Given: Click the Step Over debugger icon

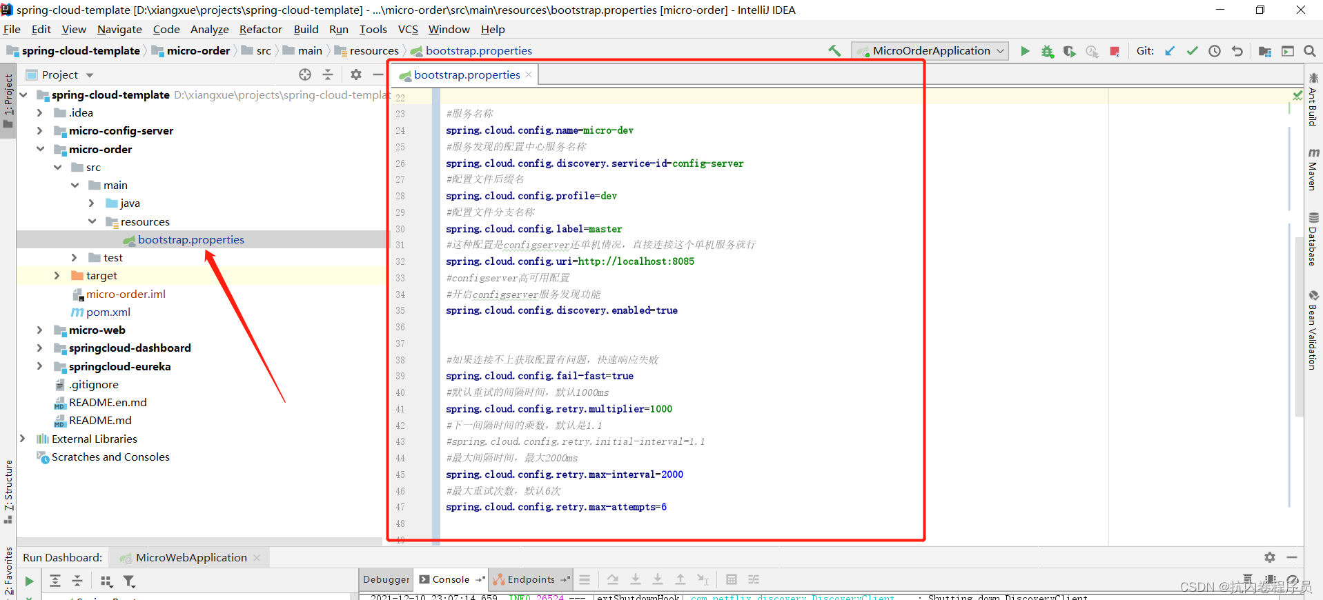Looking at the screenshot, I should 613,579.
